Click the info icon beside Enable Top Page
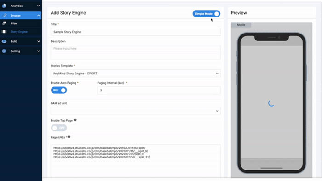This screenshot has width=322, height=181. pos(75,120)
